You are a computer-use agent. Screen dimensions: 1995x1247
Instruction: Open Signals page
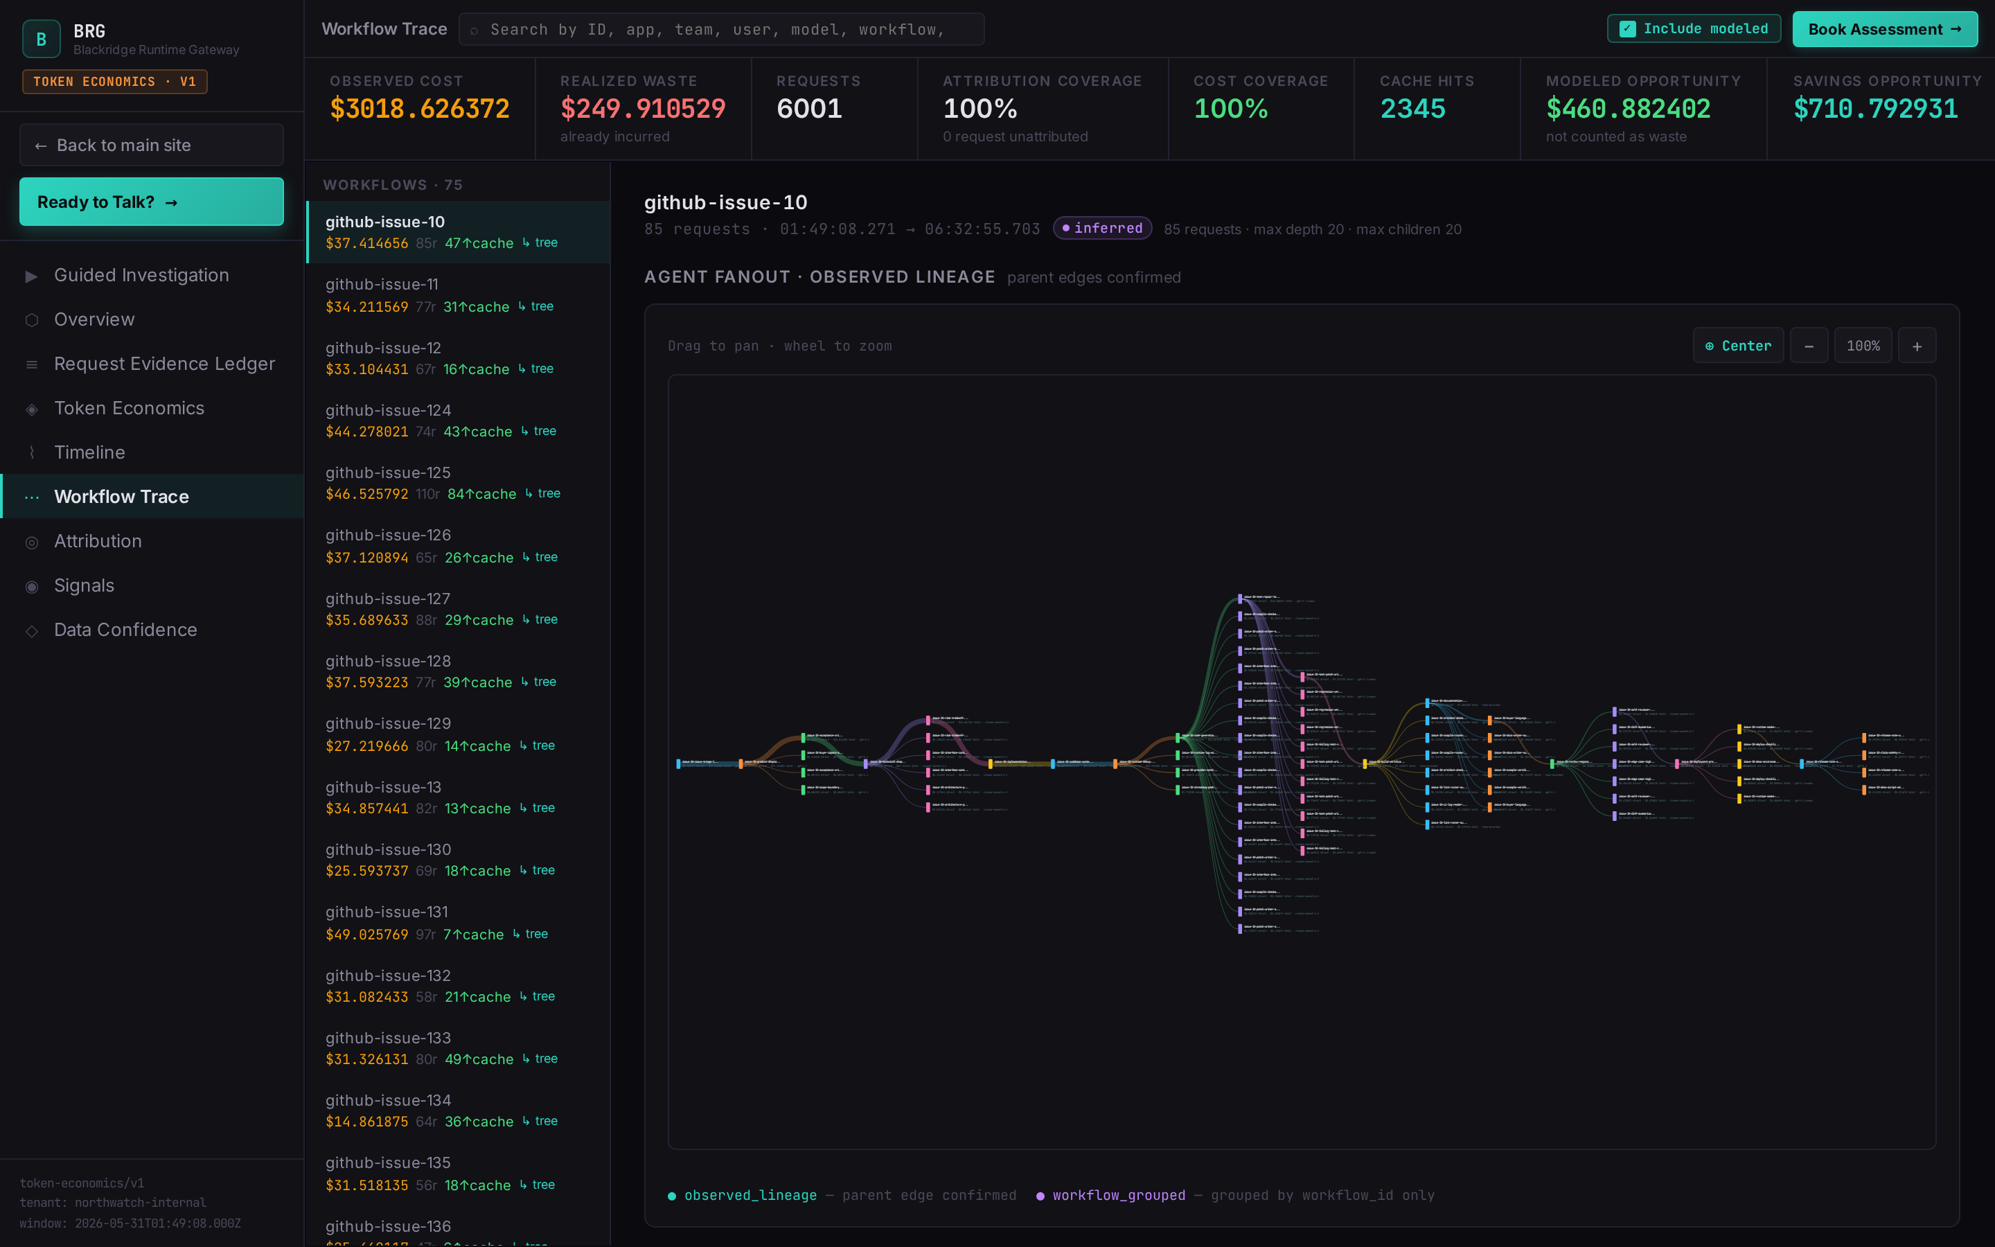coord(152,585)
